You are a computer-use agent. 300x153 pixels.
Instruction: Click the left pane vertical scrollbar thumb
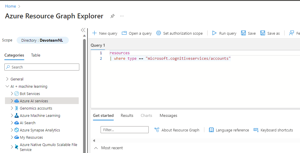coord(84,96)
